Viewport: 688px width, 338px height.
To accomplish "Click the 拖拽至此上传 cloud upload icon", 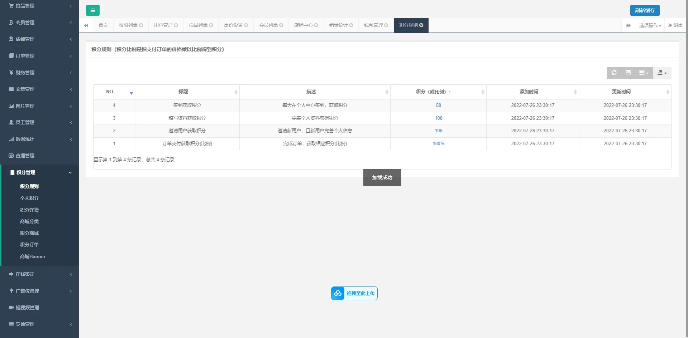I will click(x=338, y=293).
